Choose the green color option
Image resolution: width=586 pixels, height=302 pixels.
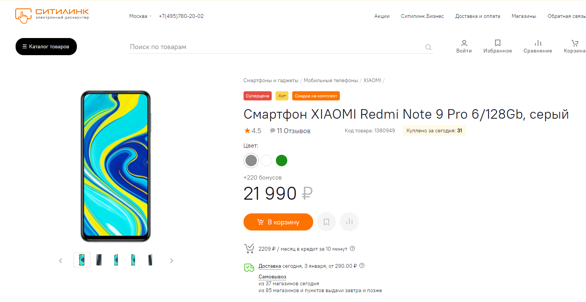click(x=282, y=161)
